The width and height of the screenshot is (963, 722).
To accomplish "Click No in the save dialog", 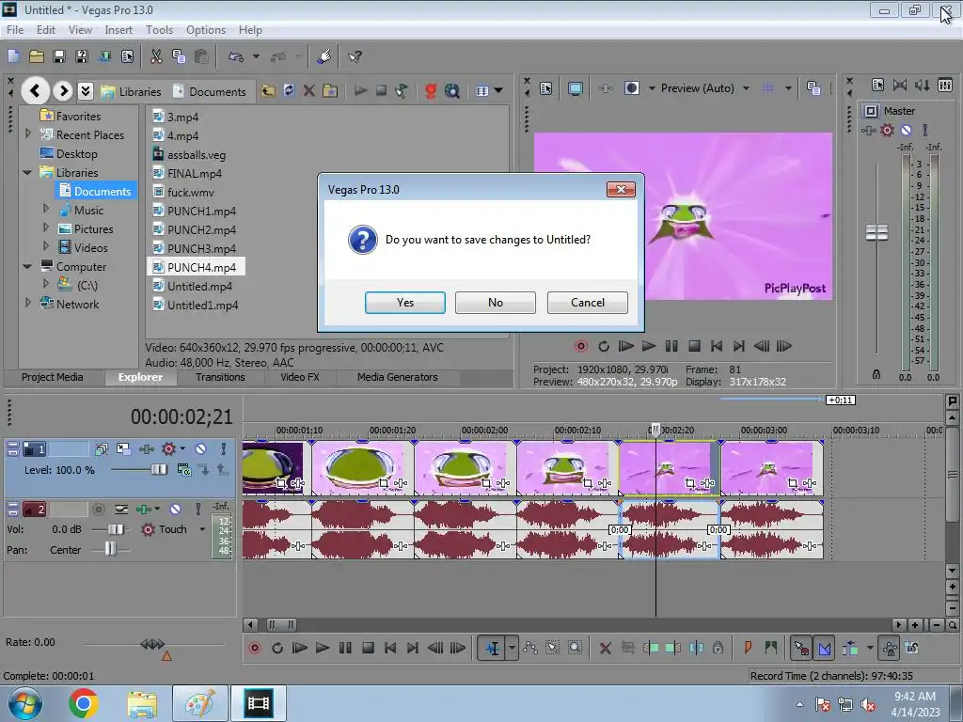I will (x=495, y=302).
